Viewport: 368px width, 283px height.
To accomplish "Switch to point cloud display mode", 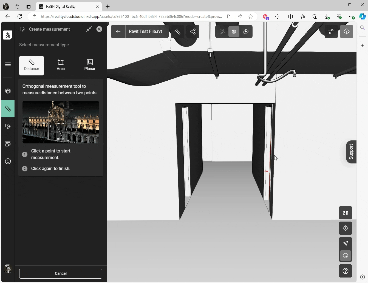I will 222,32.
